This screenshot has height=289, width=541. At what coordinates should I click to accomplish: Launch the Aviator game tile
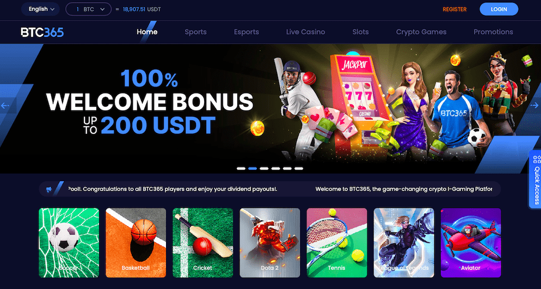(x=471, y=242)
